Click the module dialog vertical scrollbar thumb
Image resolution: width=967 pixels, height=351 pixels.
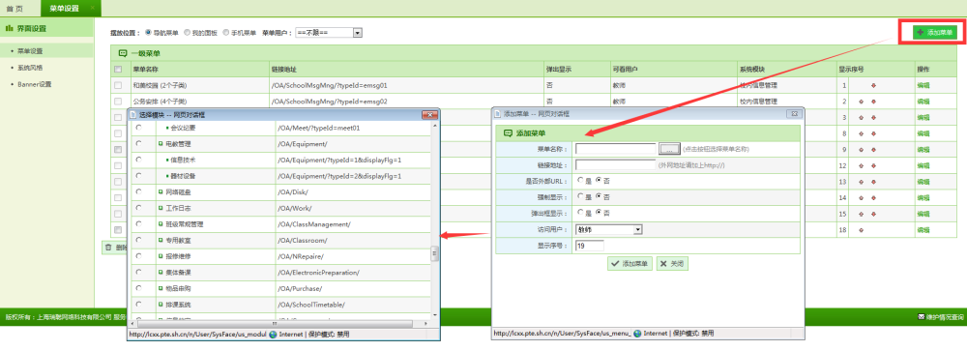[x=435, y=253]
